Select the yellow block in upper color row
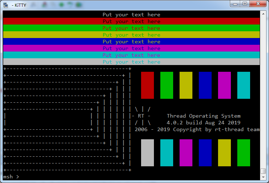 click(x=186, y=85)
